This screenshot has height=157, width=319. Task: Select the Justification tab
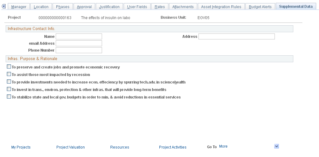(x=109, y=7)
